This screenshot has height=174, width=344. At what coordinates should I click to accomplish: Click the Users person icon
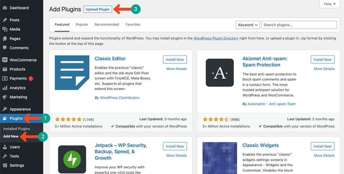point(5,147)
